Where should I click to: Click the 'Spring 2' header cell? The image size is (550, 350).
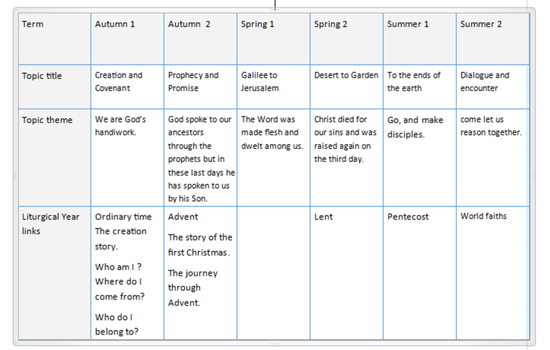coord(346,39)
